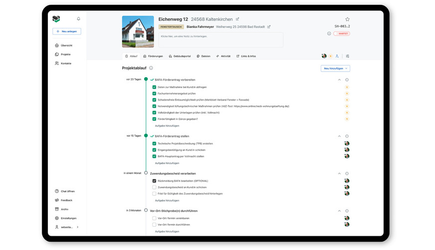Click assignee avatar for Rückmeldung BAFA task
435x250 pixels.
347,181
